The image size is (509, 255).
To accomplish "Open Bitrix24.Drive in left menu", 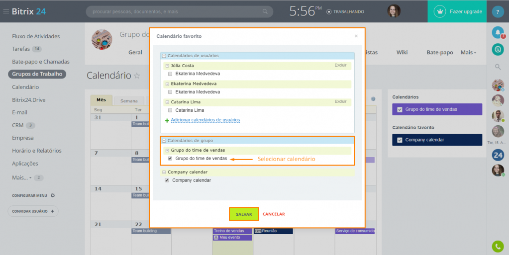I will click(28, 100).
